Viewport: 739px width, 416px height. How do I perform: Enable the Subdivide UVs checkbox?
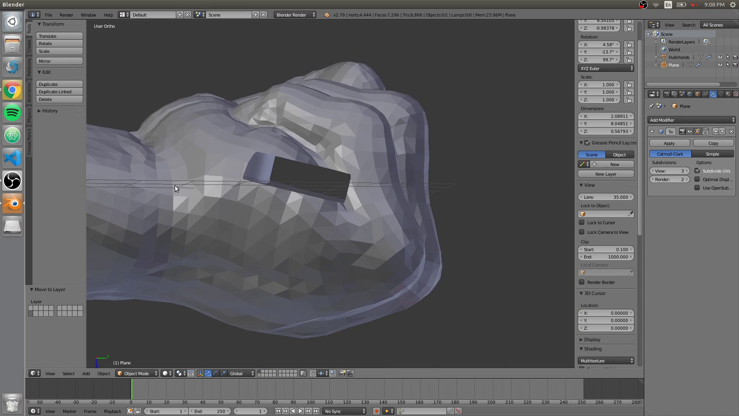click(x=697, y=171)
